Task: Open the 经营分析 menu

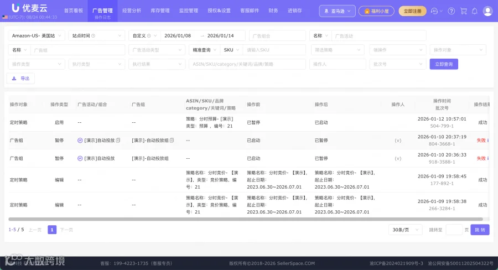Action: click(132, 11)
